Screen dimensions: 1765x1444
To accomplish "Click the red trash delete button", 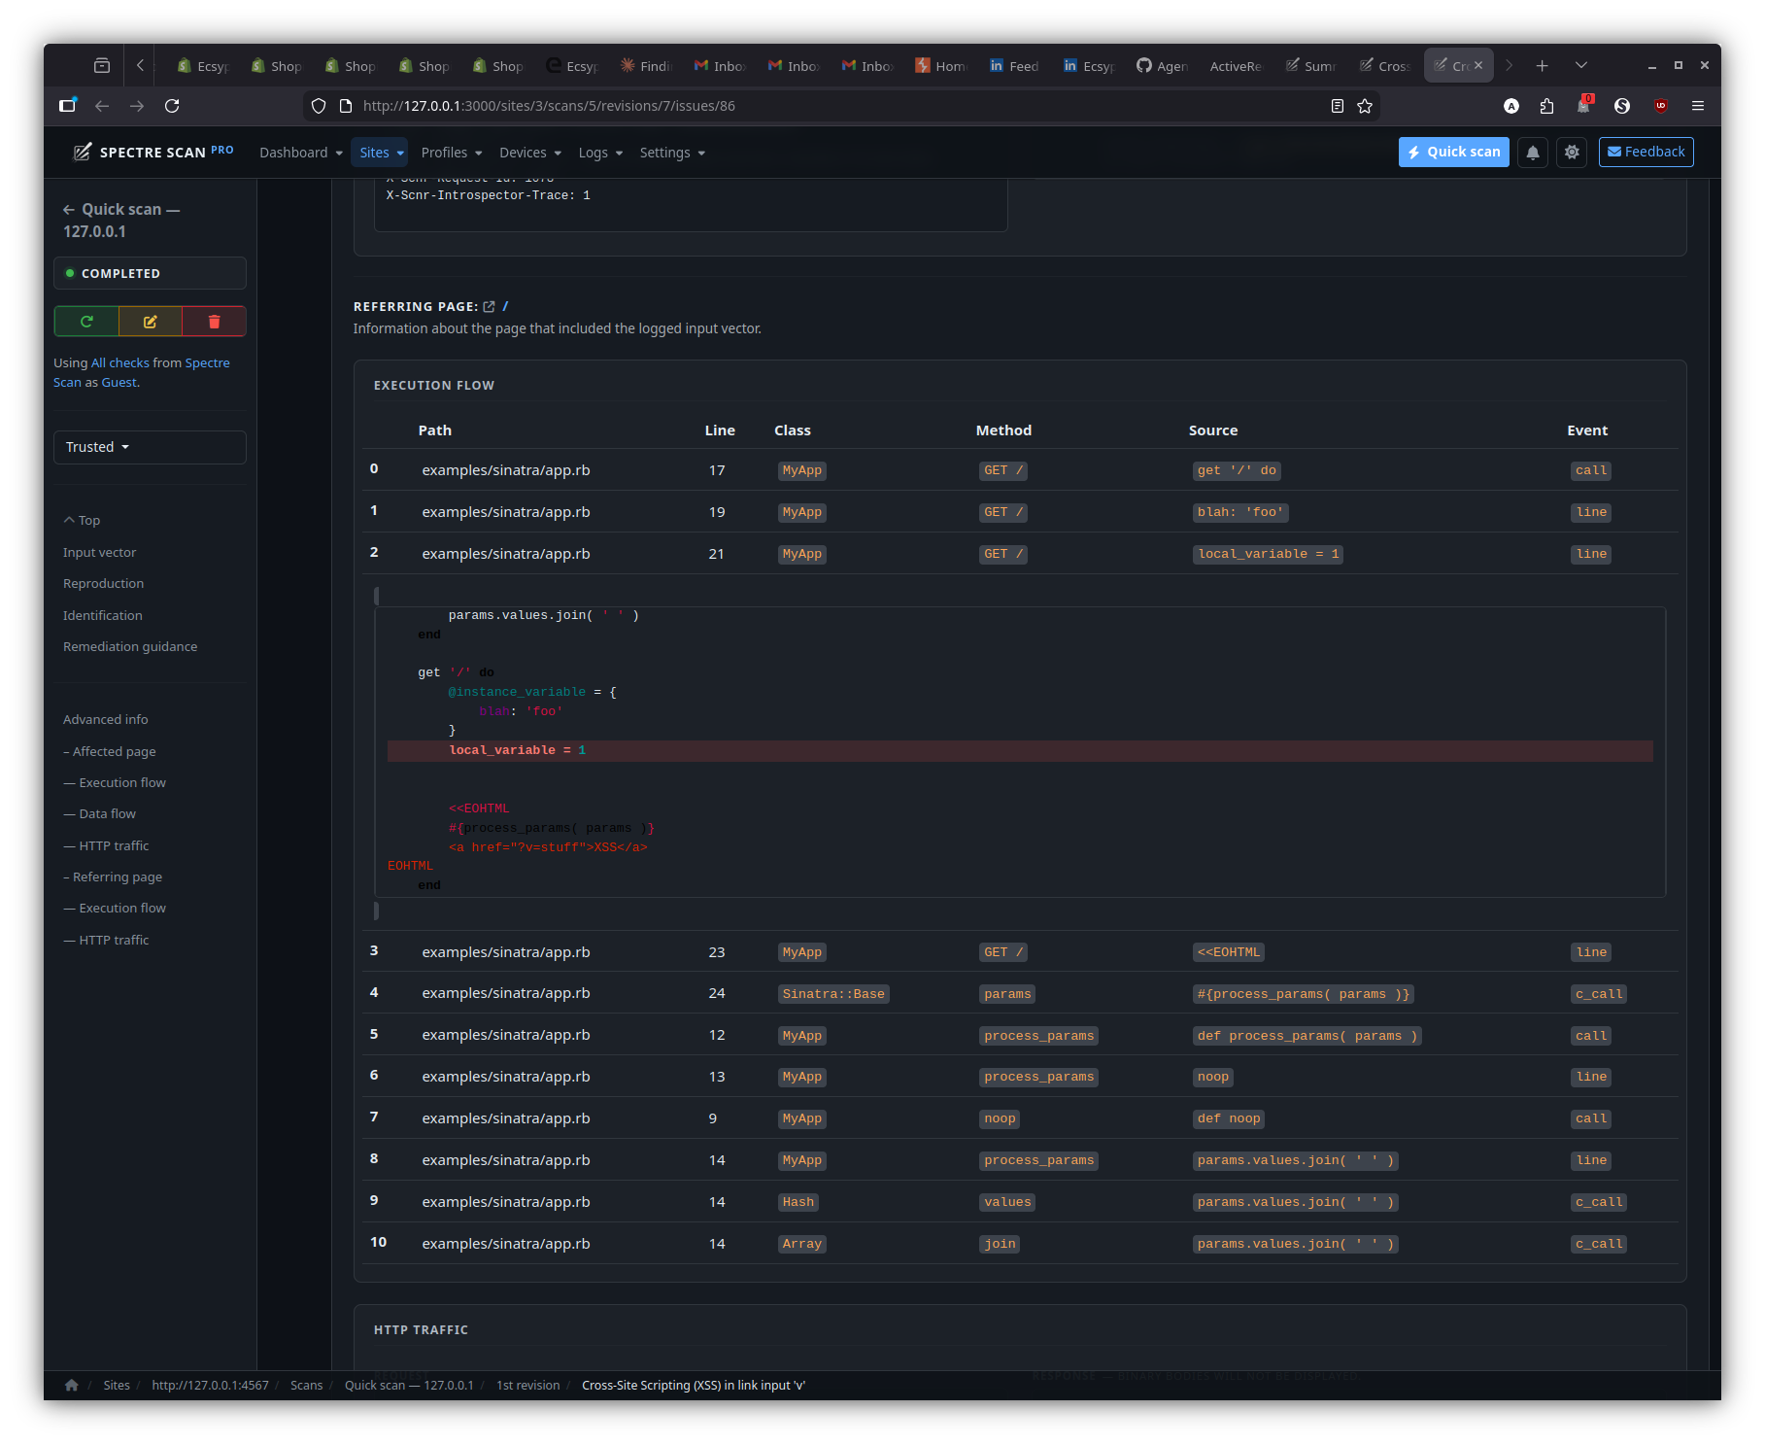I will 215,322.
